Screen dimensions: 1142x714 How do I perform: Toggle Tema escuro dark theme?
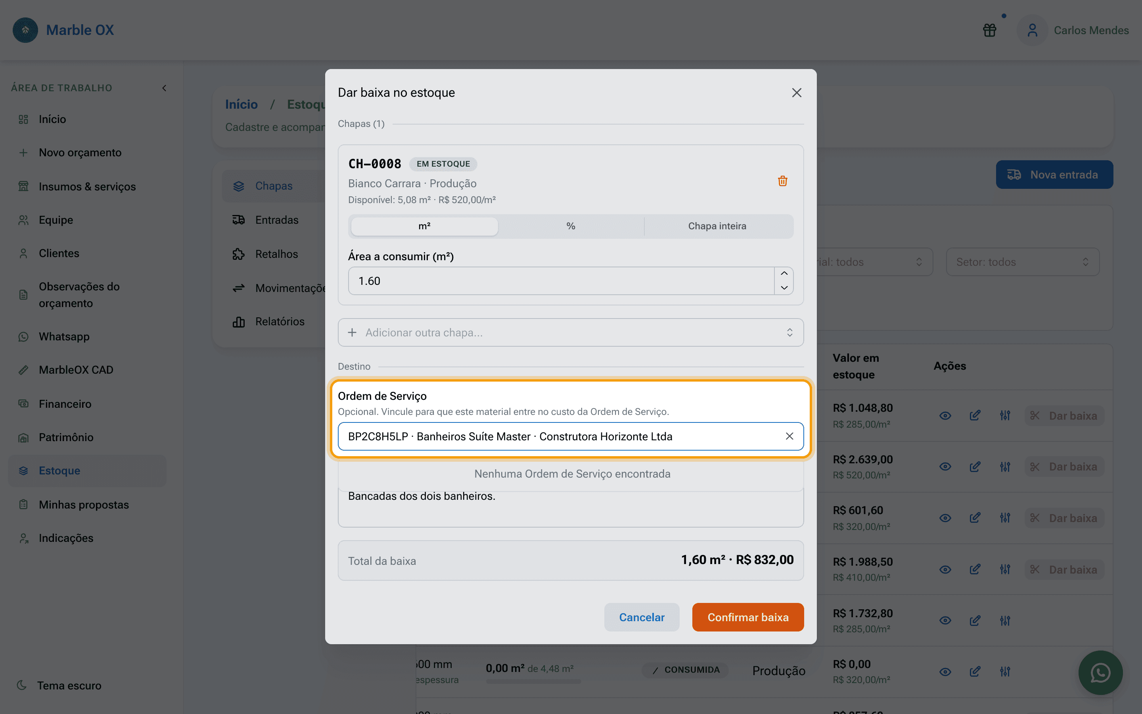[x=59, y=685]
